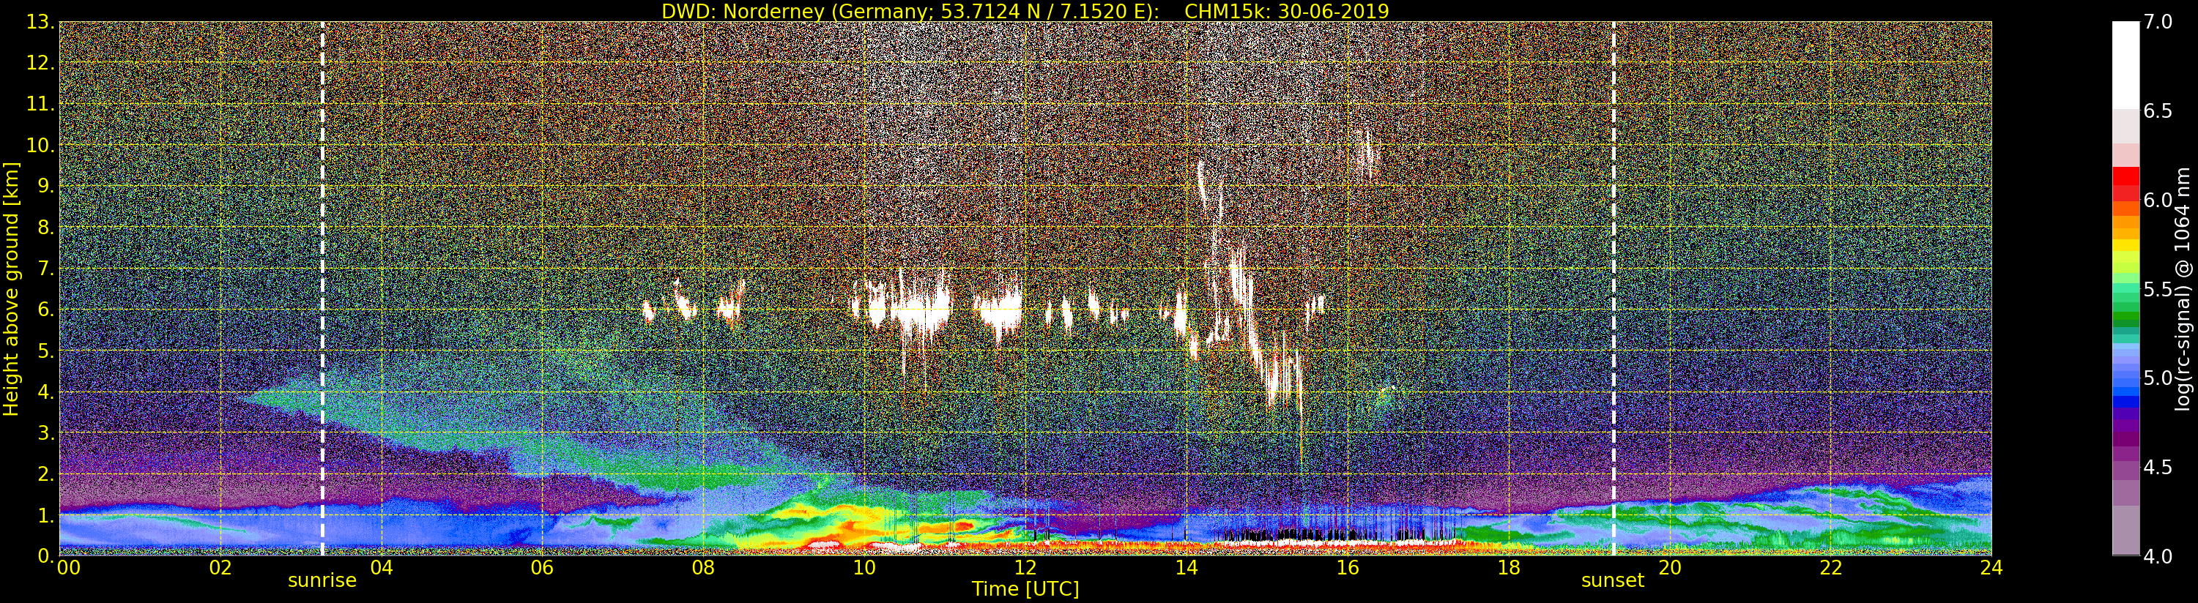Click the '9.' height tick label

45,186
